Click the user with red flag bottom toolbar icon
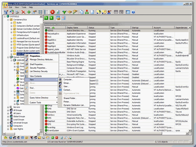196x147 pixels. [32, 138]
